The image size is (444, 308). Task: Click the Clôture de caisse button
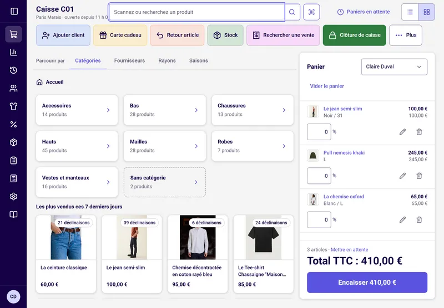(x=354, y=35)
